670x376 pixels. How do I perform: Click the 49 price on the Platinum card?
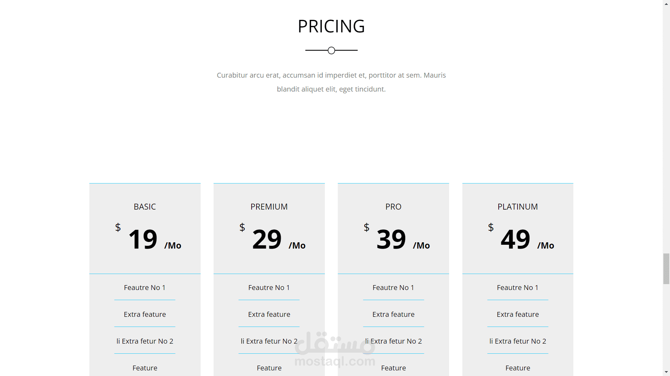tap(515, 239)
